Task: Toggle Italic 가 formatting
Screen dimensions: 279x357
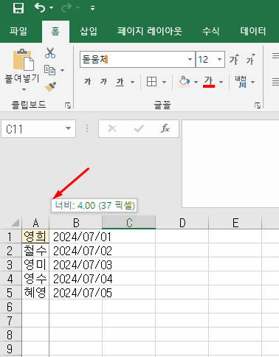Action: click(103, 82)
